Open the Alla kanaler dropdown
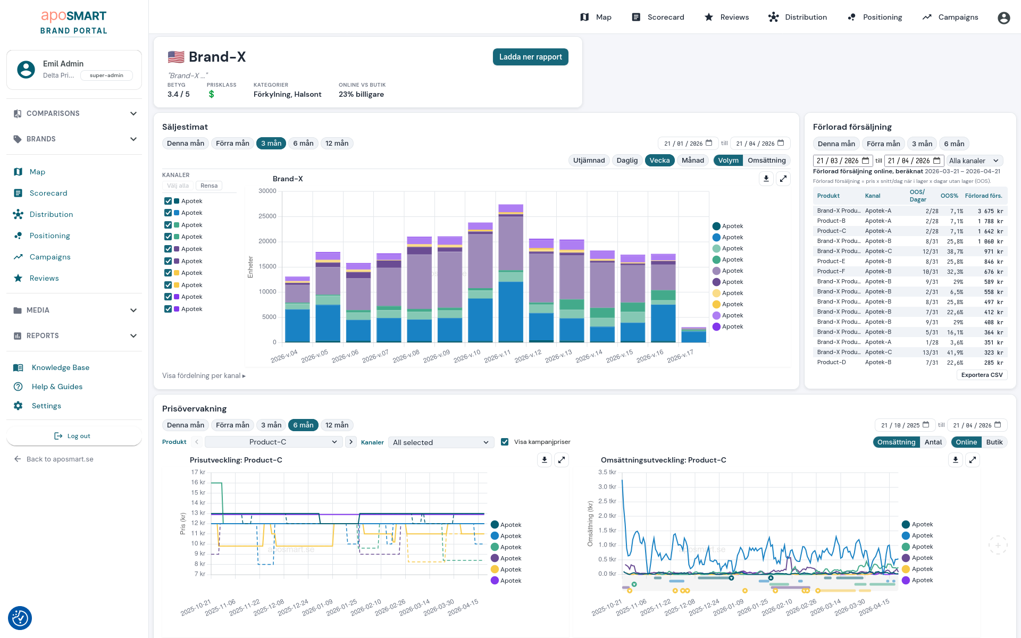Screen dimensions: 1021x638 [975, 161]
